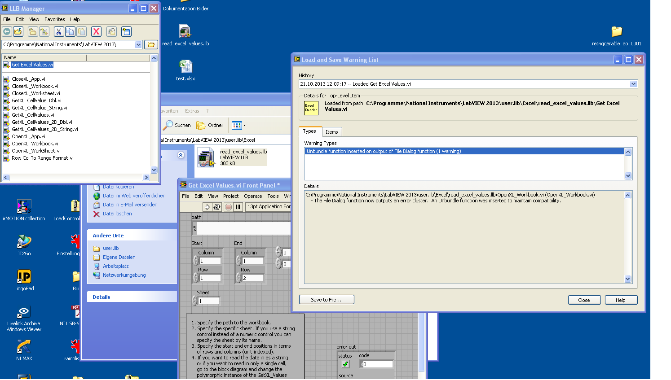Viewport: 671px width, 380px height.
Task: Select the LingoPad desktop icon
Action: pyautogui.click(x=24, y=280)
